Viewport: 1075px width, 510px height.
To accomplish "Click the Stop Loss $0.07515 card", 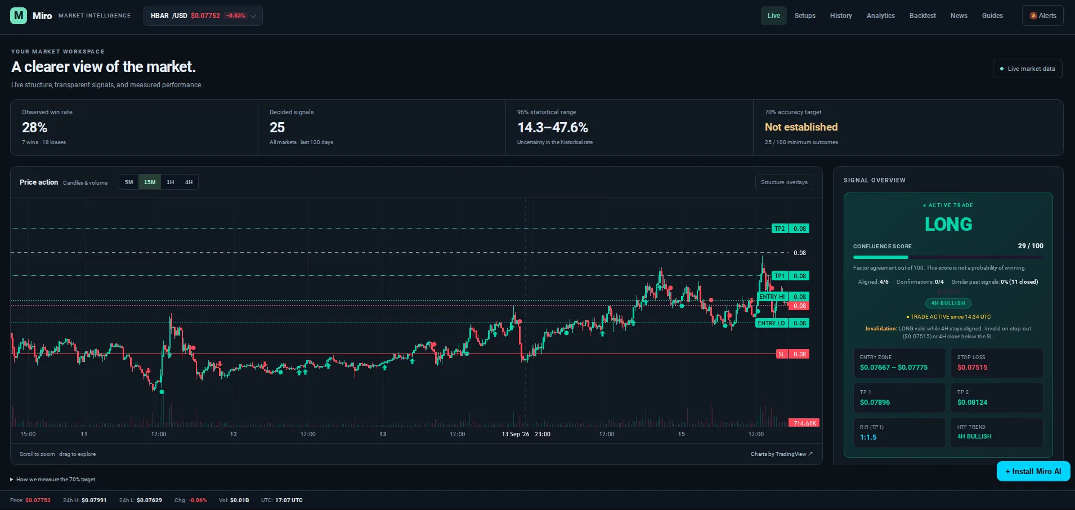I will pos(997,363).
